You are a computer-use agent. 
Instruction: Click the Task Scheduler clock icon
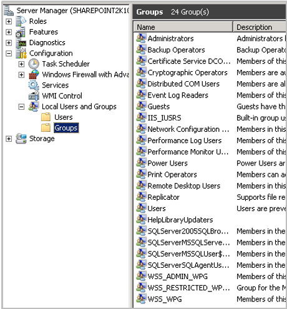click(34, 64)
